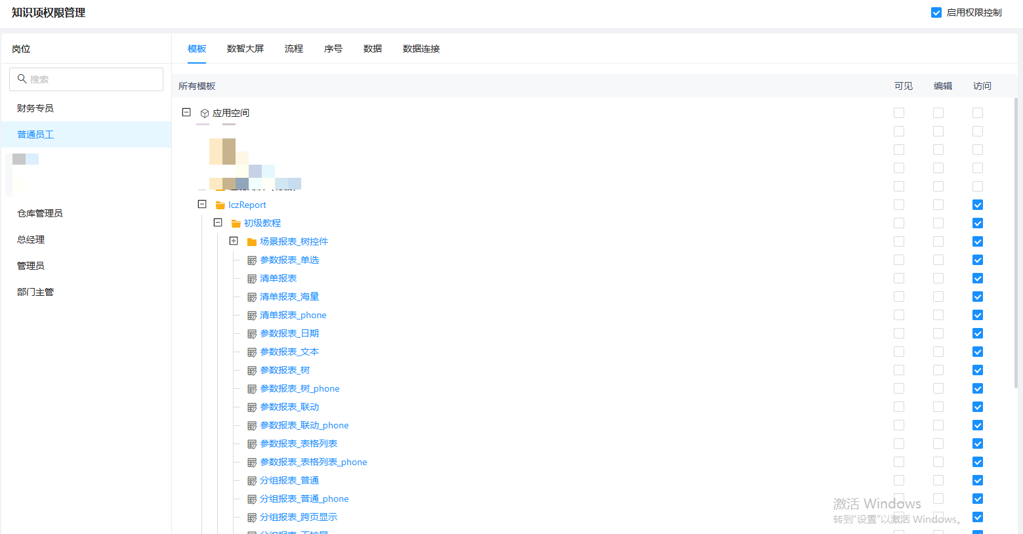Click report icon next to 参数报表_树
This screenshot has height=534, width=1023.
point(252,371)
